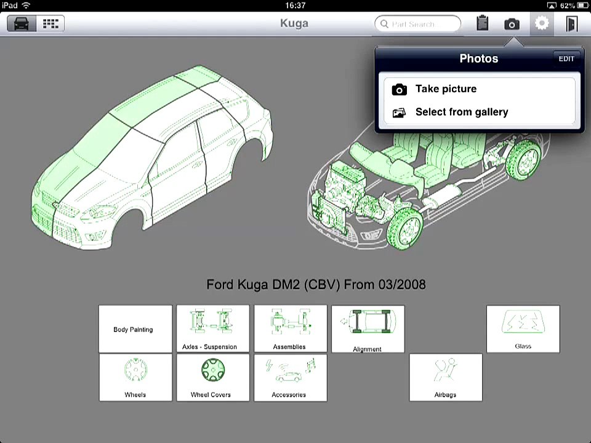Select the front door on body diagram
The image size is (591, 443).
[x=177, y=174]
